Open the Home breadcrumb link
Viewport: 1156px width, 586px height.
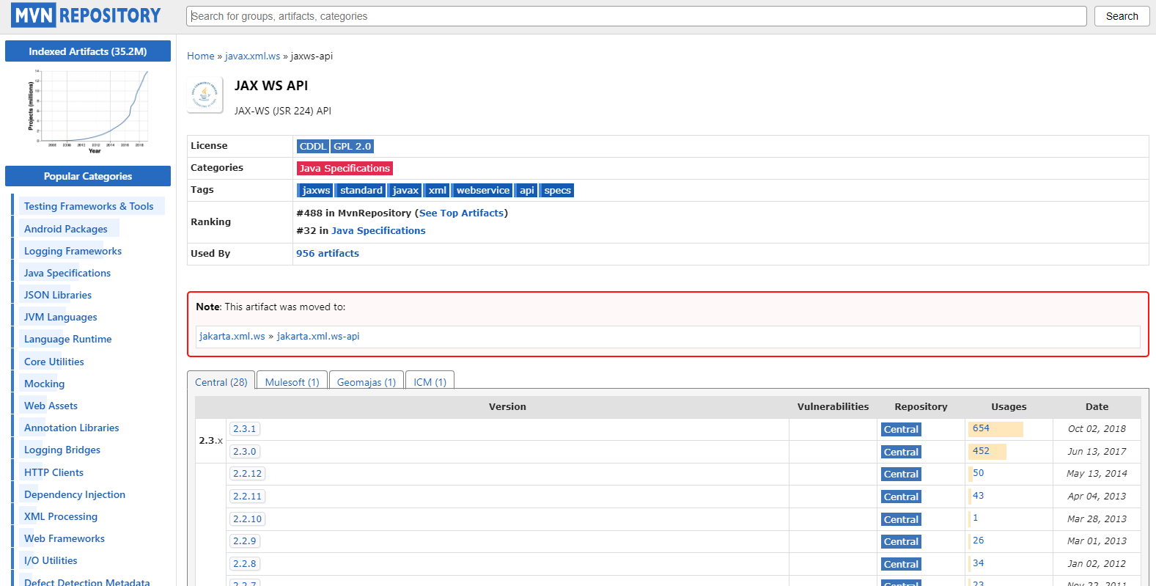201,56
